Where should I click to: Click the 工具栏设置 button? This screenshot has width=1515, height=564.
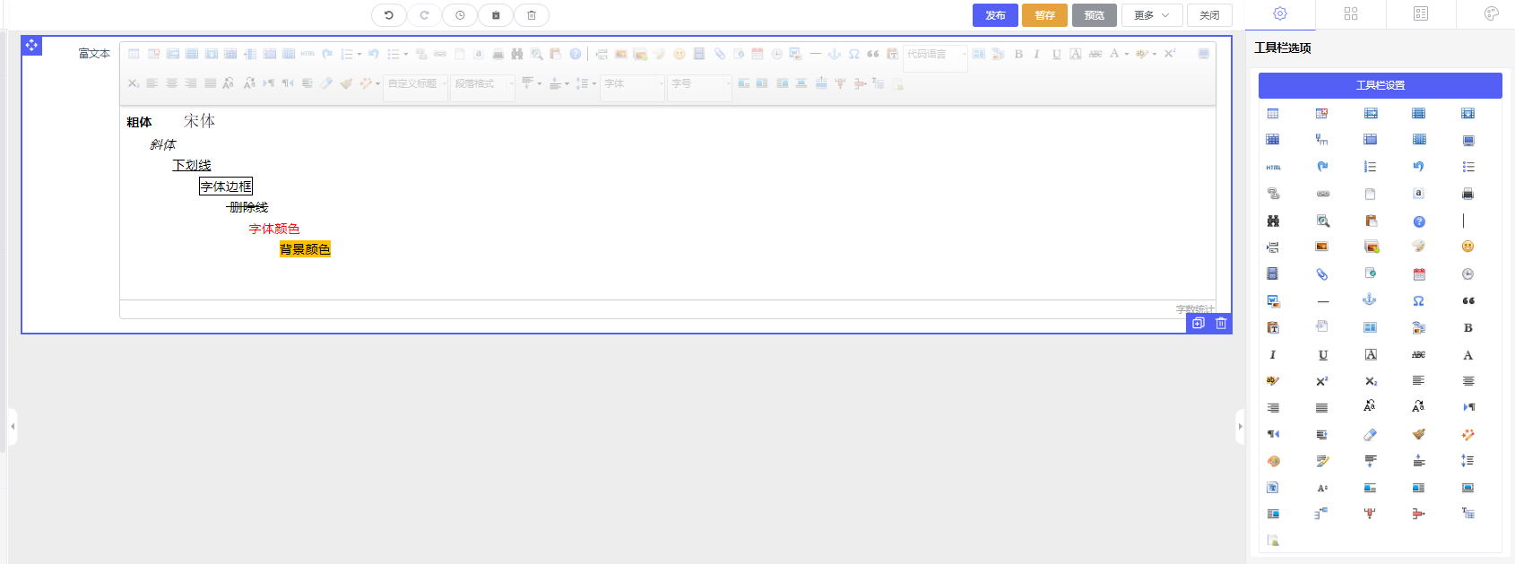pos(1380,85)
